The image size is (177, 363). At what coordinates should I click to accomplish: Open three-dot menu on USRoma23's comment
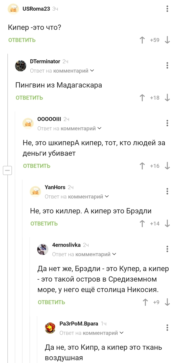[167, 9]
